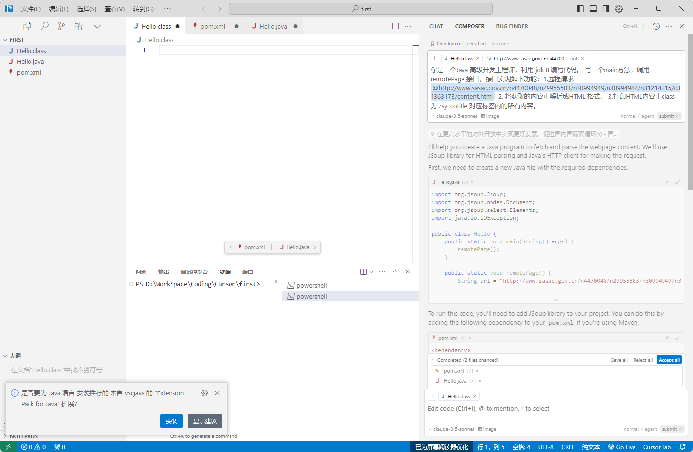Collapse the FIRST folder in the explorer
The height and width of the screenshot is (452, 693).
tap(5, 40)
